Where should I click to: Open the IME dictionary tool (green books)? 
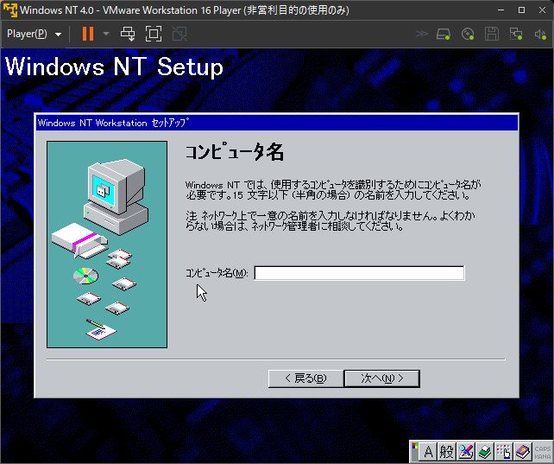485,452
